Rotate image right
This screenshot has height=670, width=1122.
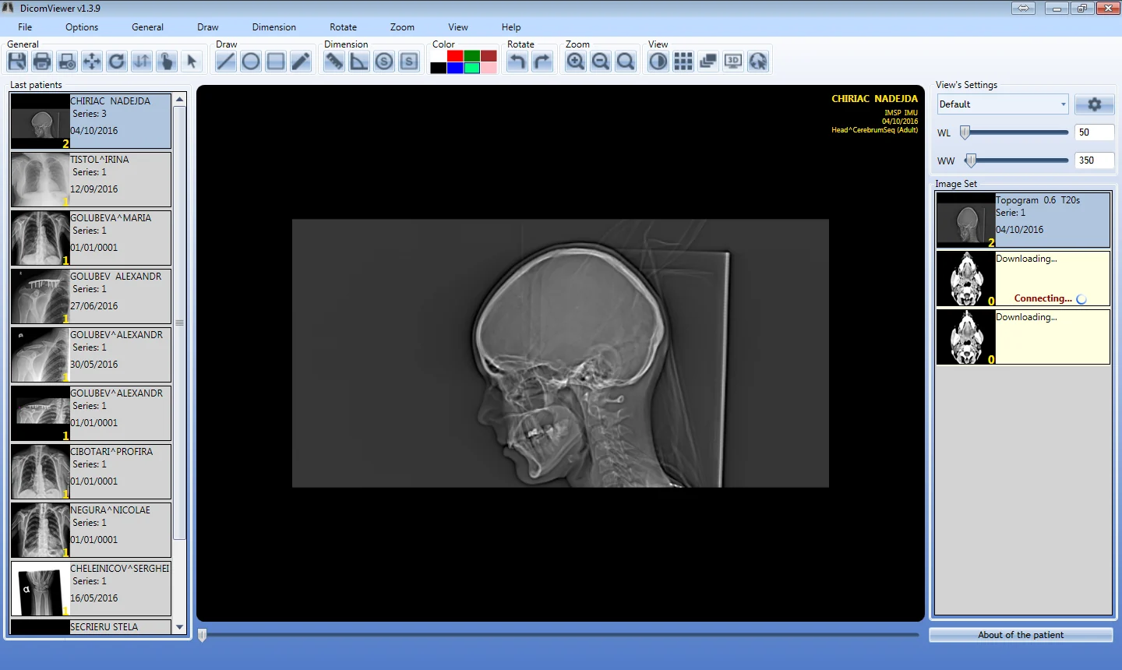coord(542,62)
